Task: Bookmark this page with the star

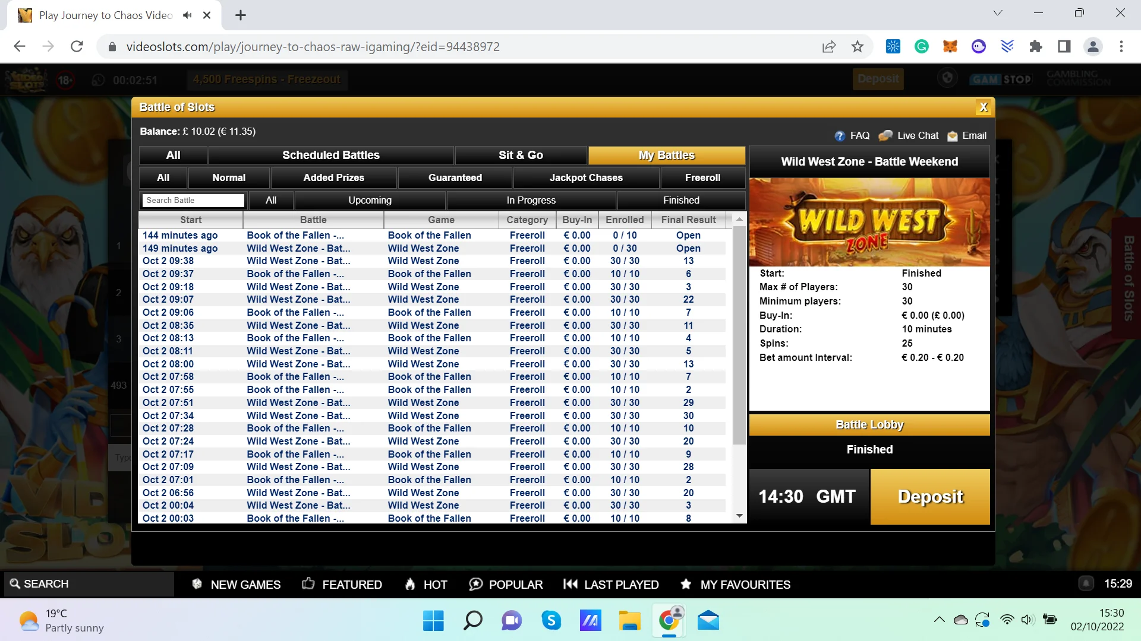Action: click(858, 46)
